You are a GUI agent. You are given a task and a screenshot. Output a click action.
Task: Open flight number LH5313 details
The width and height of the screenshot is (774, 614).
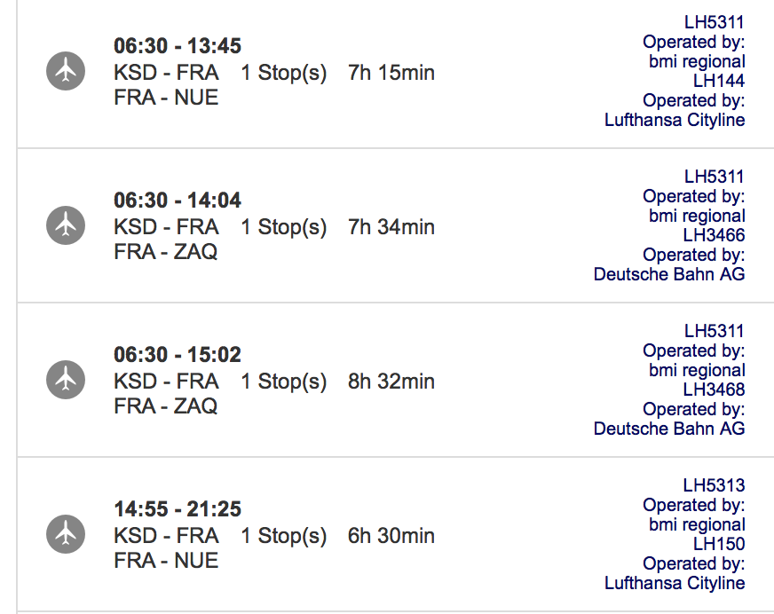714,485
